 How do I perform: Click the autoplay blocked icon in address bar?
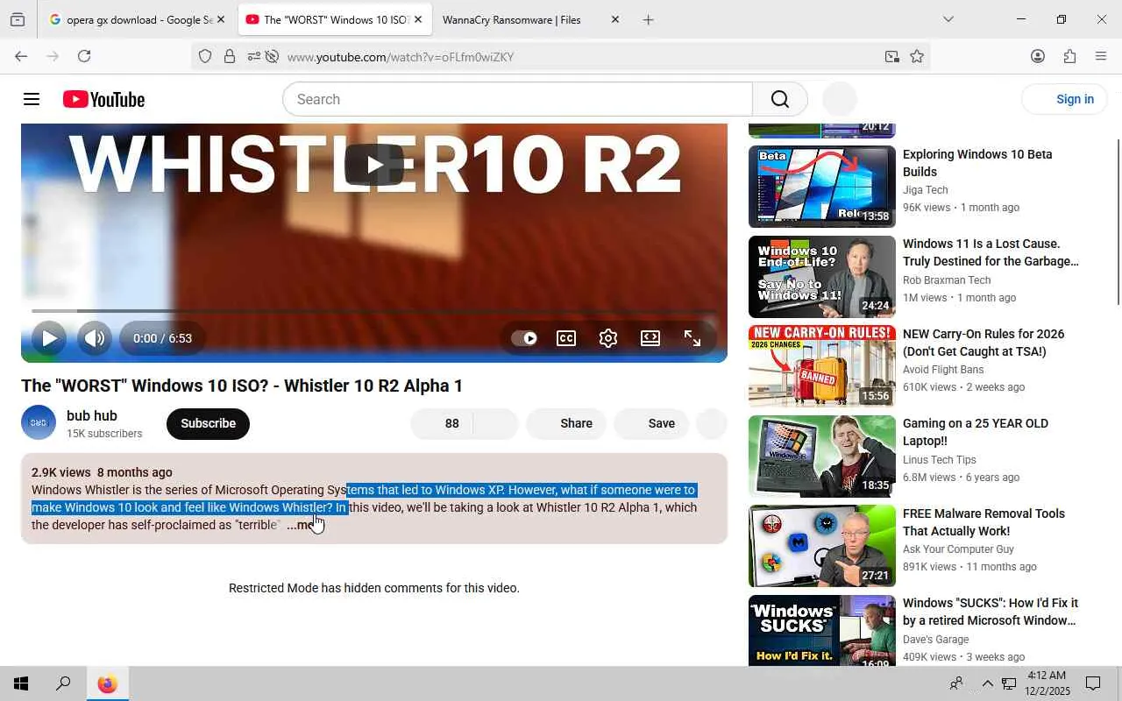pyautogui.click(x=272, y=56)
